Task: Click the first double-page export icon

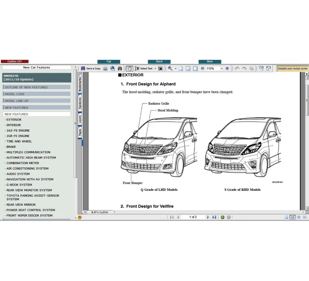Action: coord(261,68)
